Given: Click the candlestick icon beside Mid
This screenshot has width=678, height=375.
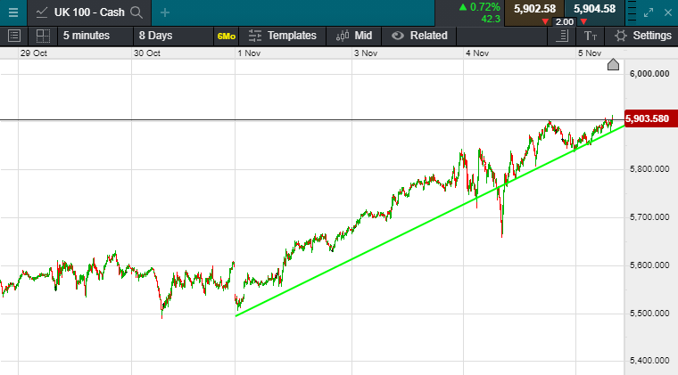Looking at the screenshot, I should 343,36.
